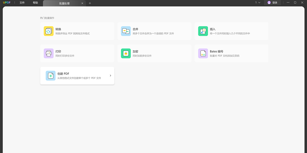Click the 创建 PDF plus-page icon

[51, 76]
